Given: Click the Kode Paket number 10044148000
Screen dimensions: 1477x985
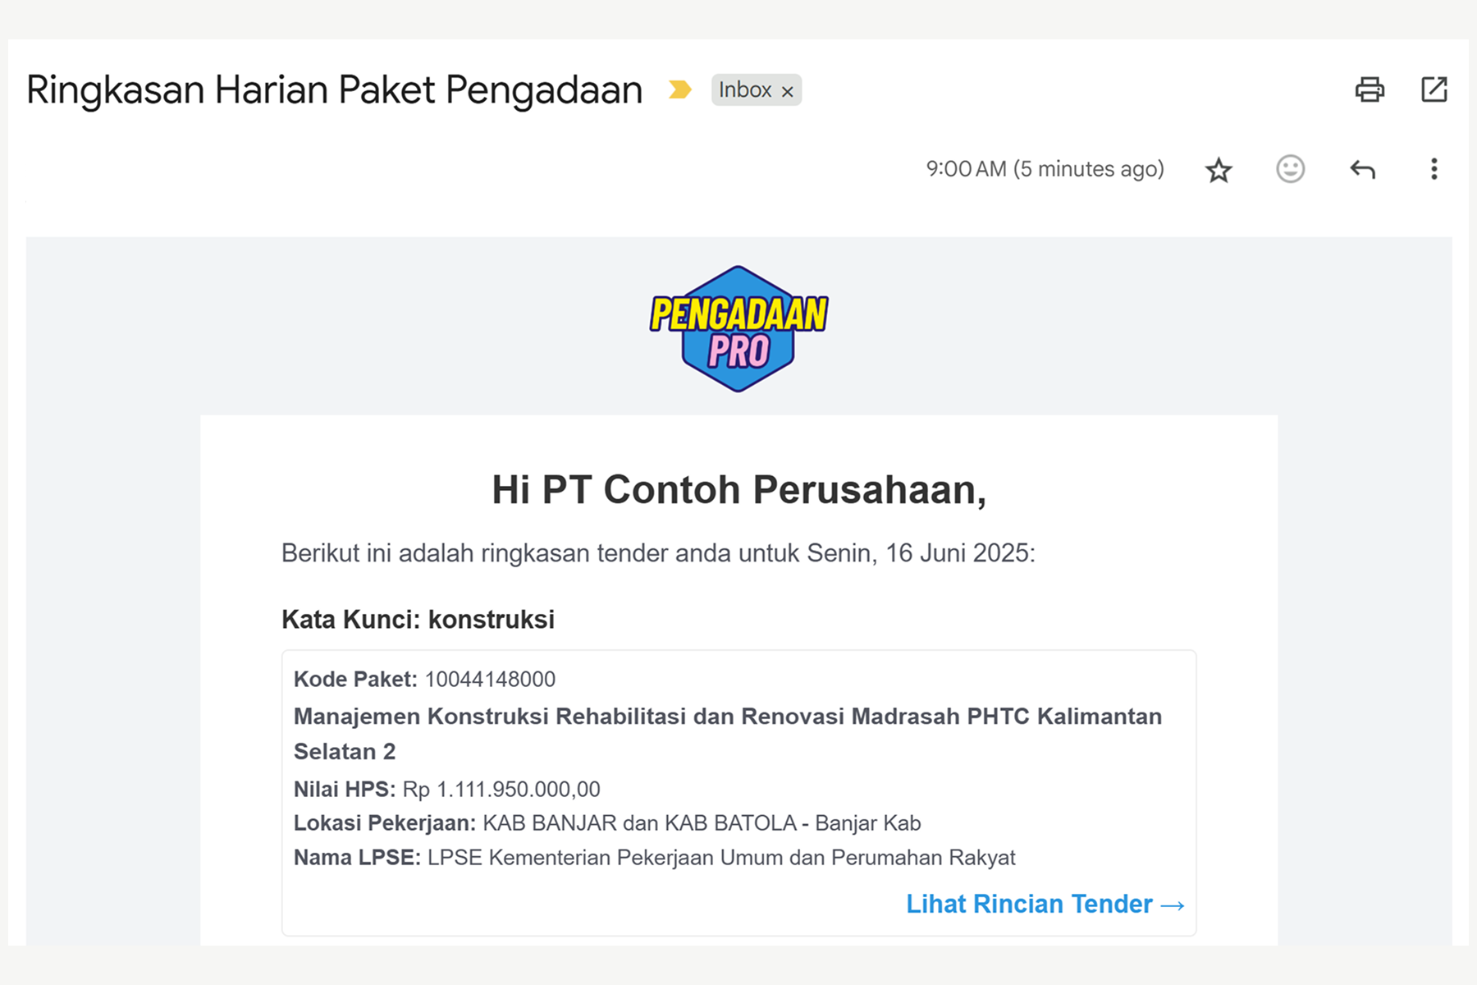Looking at the screenshot, I should 490,679.
